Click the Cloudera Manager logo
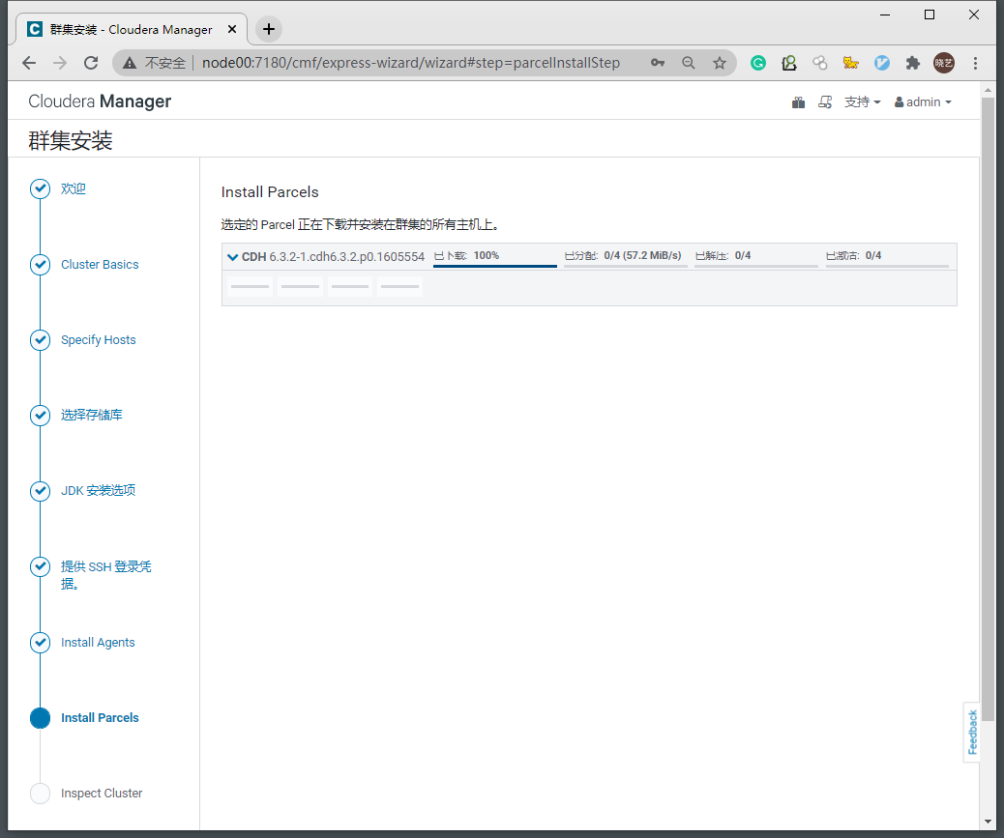1004x838 pixels. [x=100, y=101]
